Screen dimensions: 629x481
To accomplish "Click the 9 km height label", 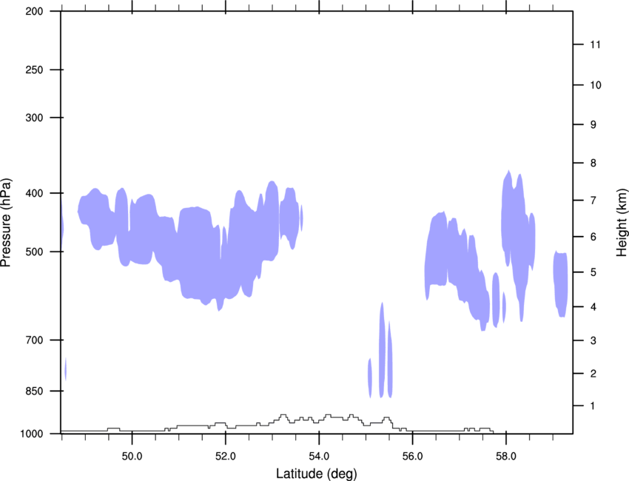I will 593,125.
